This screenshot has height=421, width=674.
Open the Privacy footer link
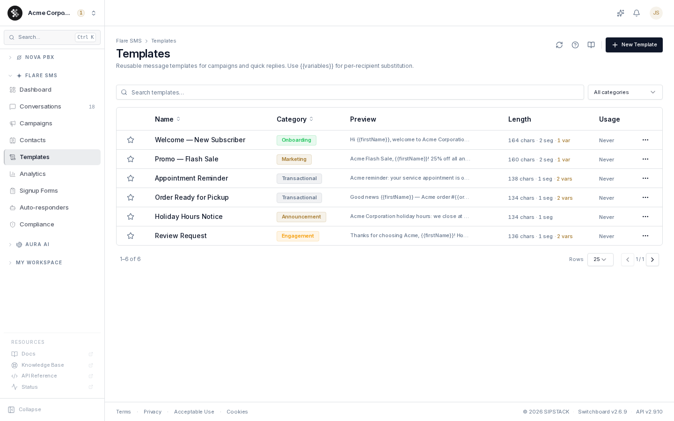click(153, 412)
